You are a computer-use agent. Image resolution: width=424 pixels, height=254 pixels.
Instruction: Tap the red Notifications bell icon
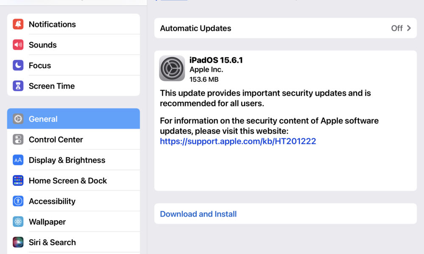coord(18,24)
